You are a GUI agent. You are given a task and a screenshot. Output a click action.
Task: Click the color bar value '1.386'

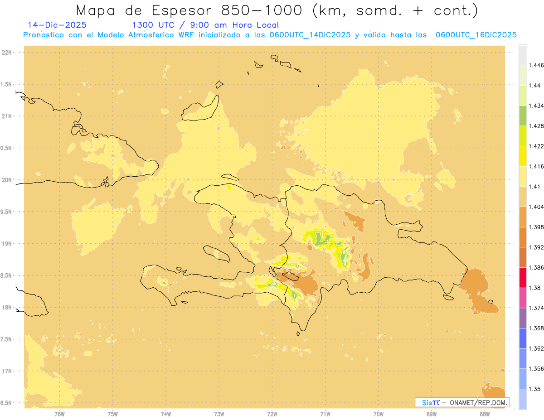[536, 267]
